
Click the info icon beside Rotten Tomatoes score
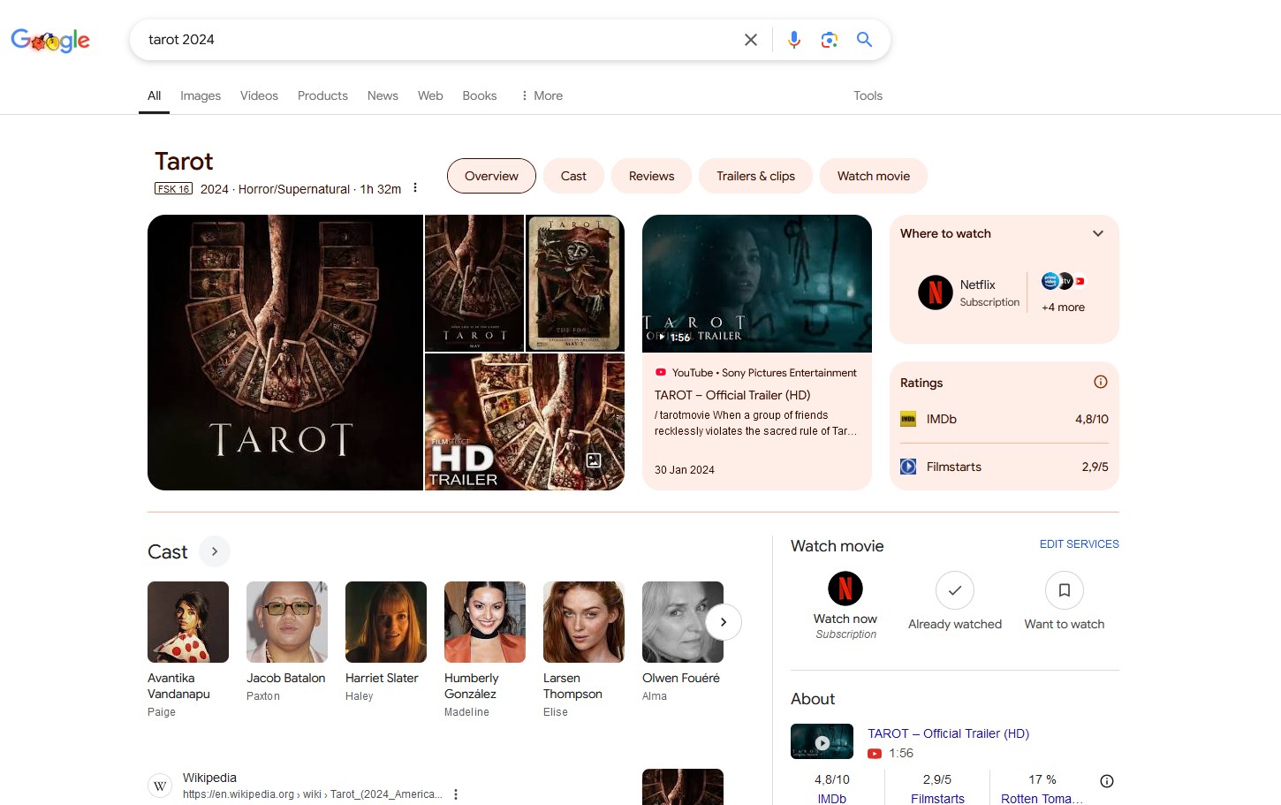tap(1107, 781)
